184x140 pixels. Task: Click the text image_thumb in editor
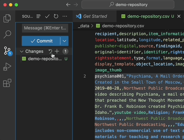[x=108, y=70]
